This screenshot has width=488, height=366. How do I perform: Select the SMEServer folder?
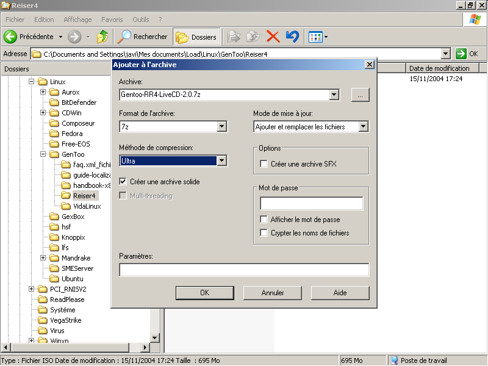click(x=71, y=268)
